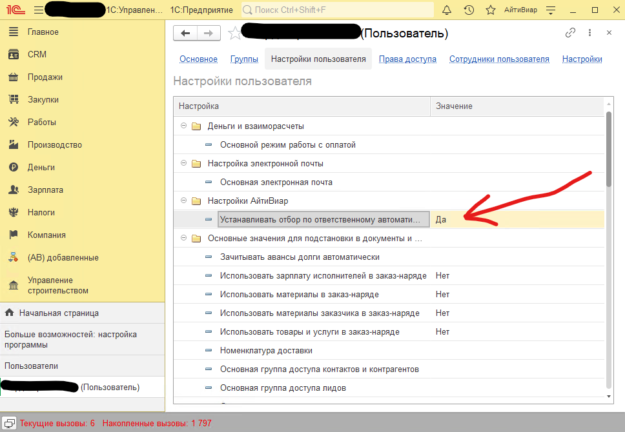
Task: Select Зачитывать авансы долги автоматически row
Action: click(389, 257)
